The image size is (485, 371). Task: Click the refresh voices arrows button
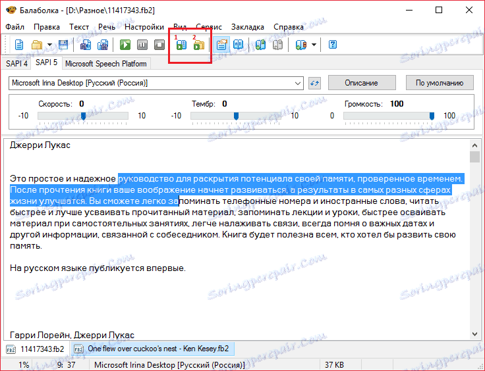(x=314, y=83)
